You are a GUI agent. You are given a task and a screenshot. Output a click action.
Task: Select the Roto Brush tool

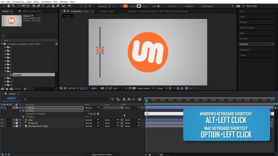(63, 6)
